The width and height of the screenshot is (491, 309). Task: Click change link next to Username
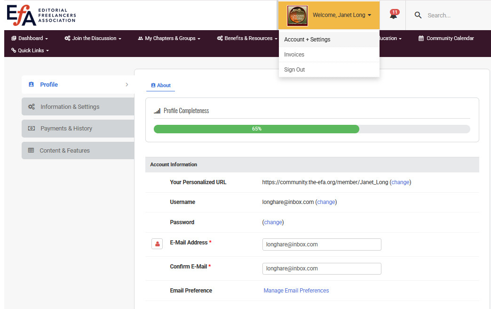coord(326,202)
